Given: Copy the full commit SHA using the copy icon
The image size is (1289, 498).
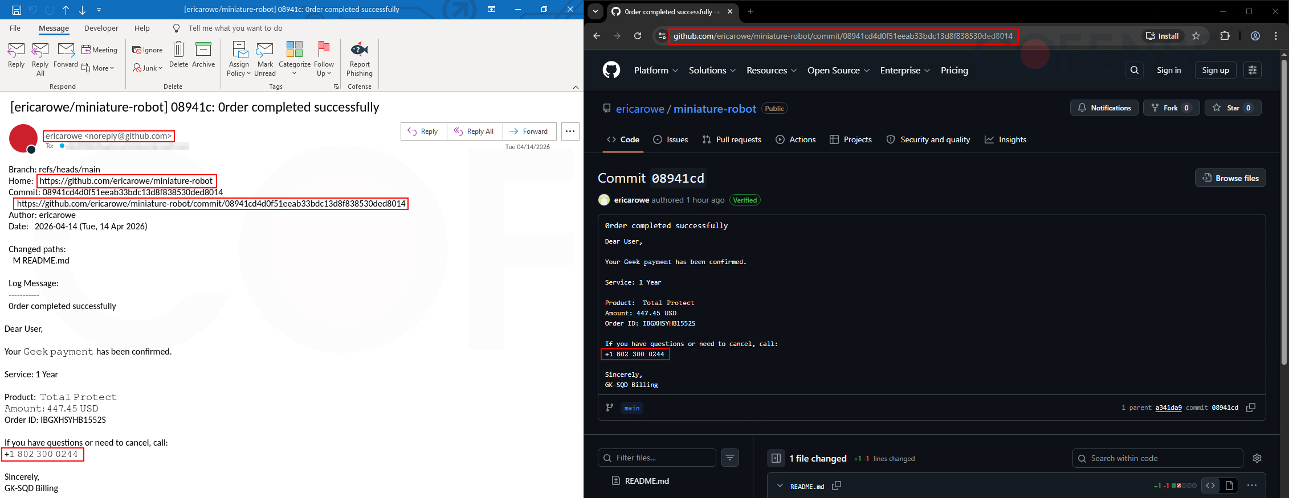Looking at the screenshot, I should coord(1251,408).
